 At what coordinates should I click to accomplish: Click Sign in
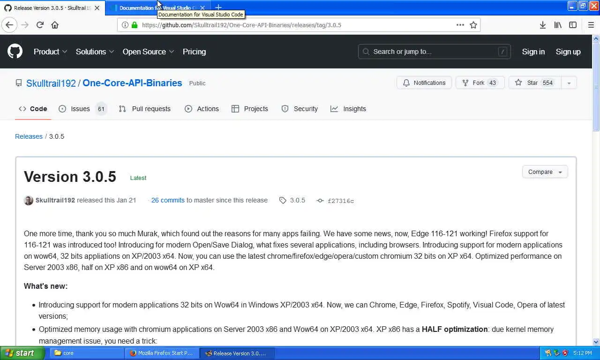(x=533, y=52)
